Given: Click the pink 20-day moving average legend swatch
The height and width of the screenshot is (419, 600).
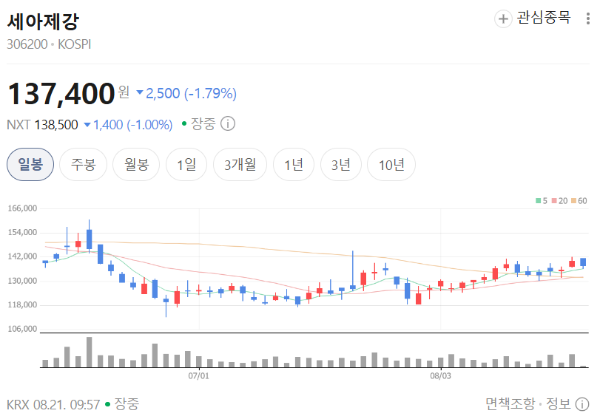Looking at the screenshot, I should [554, 201].
